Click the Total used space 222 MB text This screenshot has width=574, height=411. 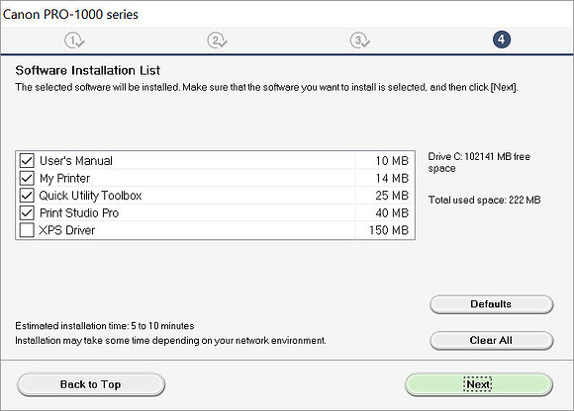coord(484,200)
